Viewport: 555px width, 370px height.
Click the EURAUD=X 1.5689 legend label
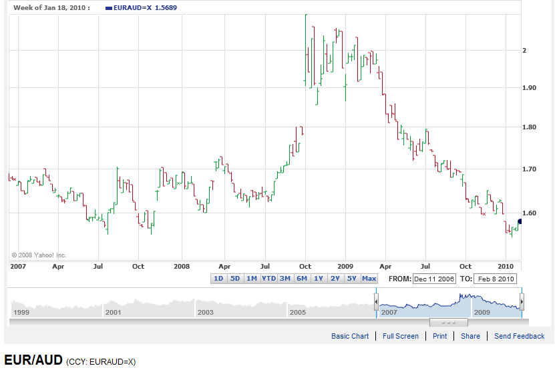pyautogui.click(x=145, y=8)
